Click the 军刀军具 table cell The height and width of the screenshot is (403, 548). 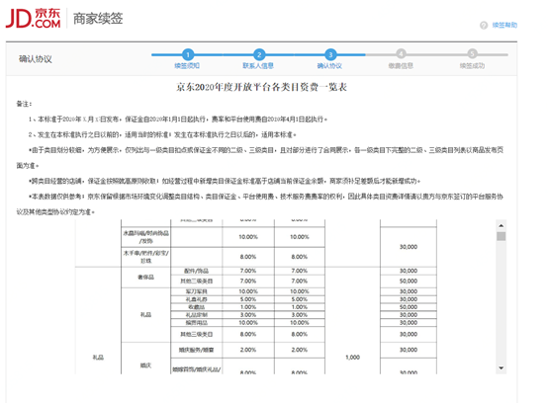click(196, 291)
